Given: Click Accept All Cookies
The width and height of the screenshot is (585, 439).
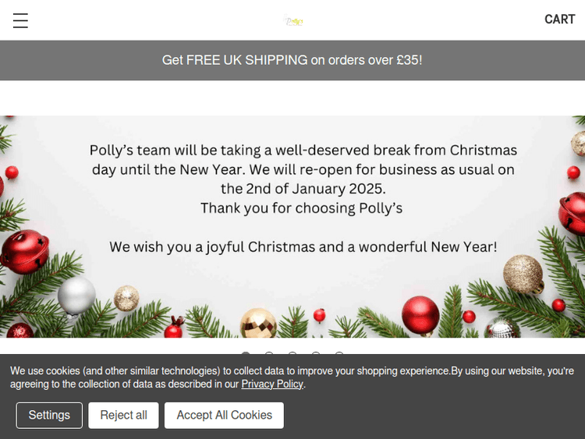Looking at the screenshot, I should pos(224,415).
